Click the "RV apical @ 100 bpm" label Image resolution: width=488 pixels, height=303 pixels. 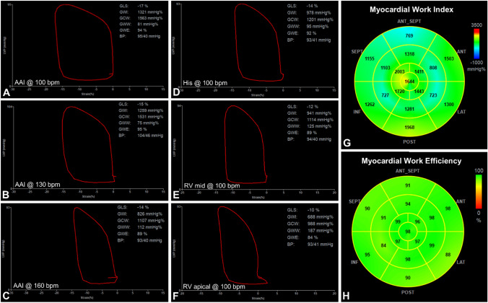214,286
